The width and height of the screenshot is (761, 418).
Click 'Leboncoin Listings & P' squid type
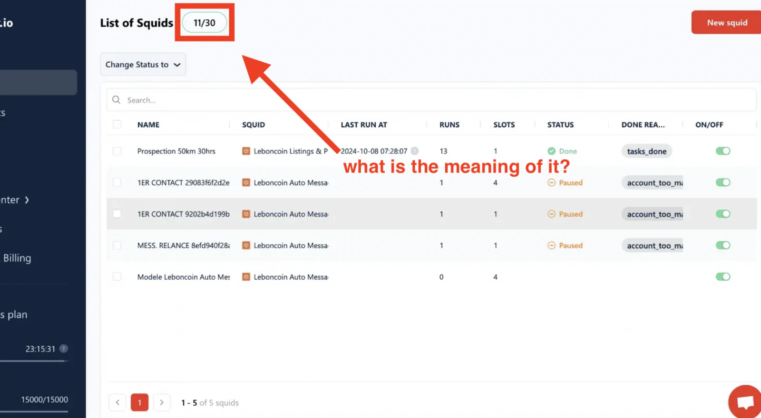pyautogui.click(x=291, y=151)
